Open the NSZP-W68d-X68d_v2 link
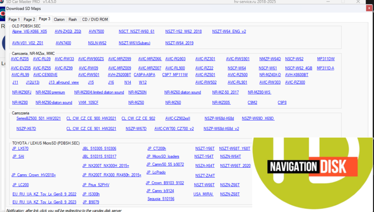Viewport: 374px width, 212px height. click(221, 129)
